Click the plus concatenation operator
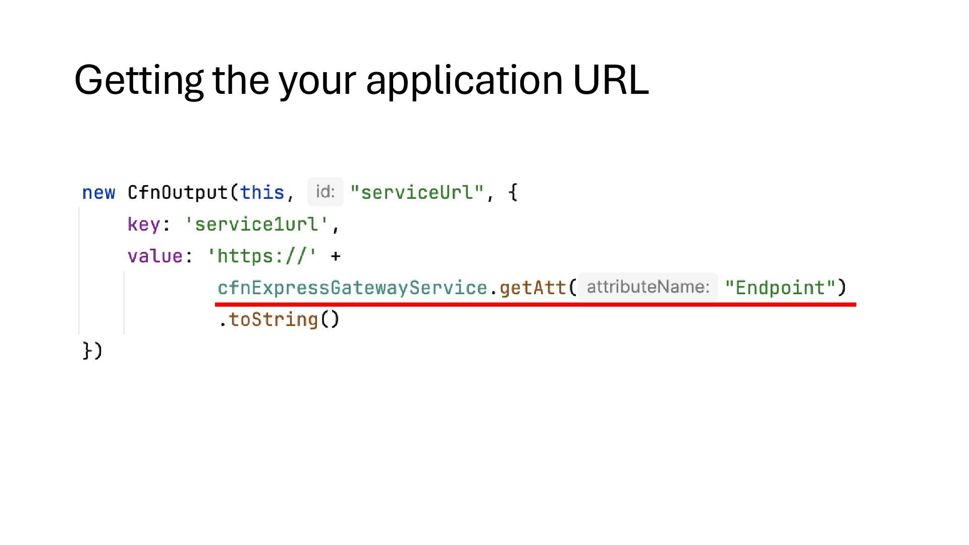The width and height of the screenshot is (969, 545). pyautogui.click(x=335, y=256)
